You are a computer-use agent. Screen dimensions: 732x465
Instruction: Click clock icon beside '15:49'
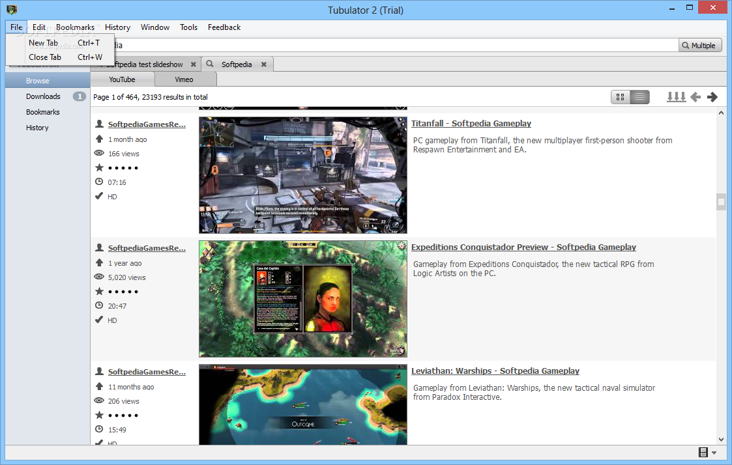pos(99,429)
